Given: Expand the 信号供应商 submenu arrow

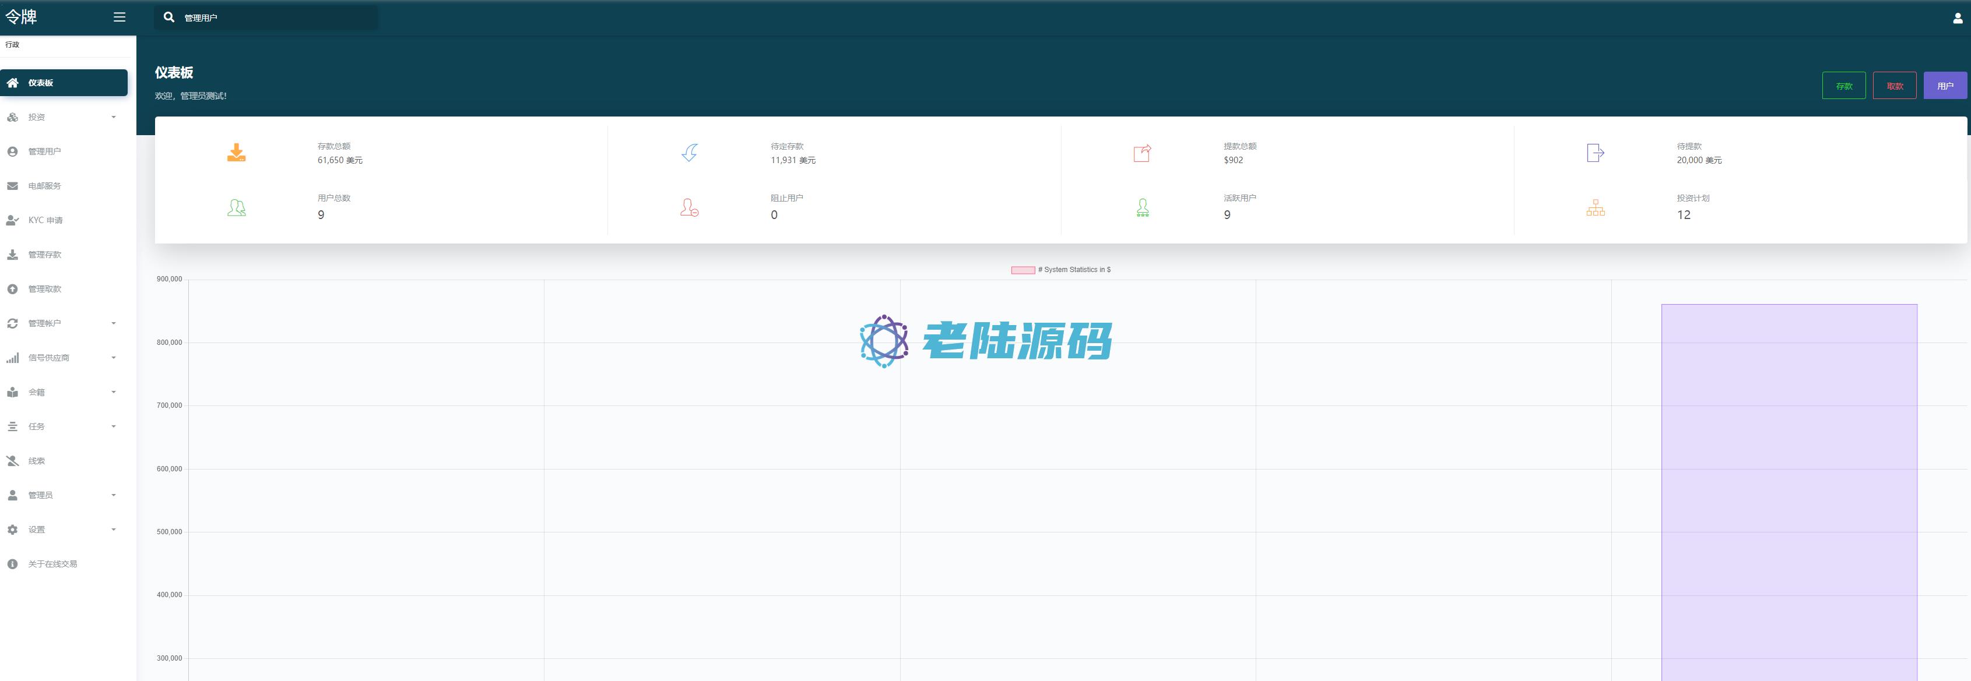Looking at the screenshot, I should (x=113, y=358).
